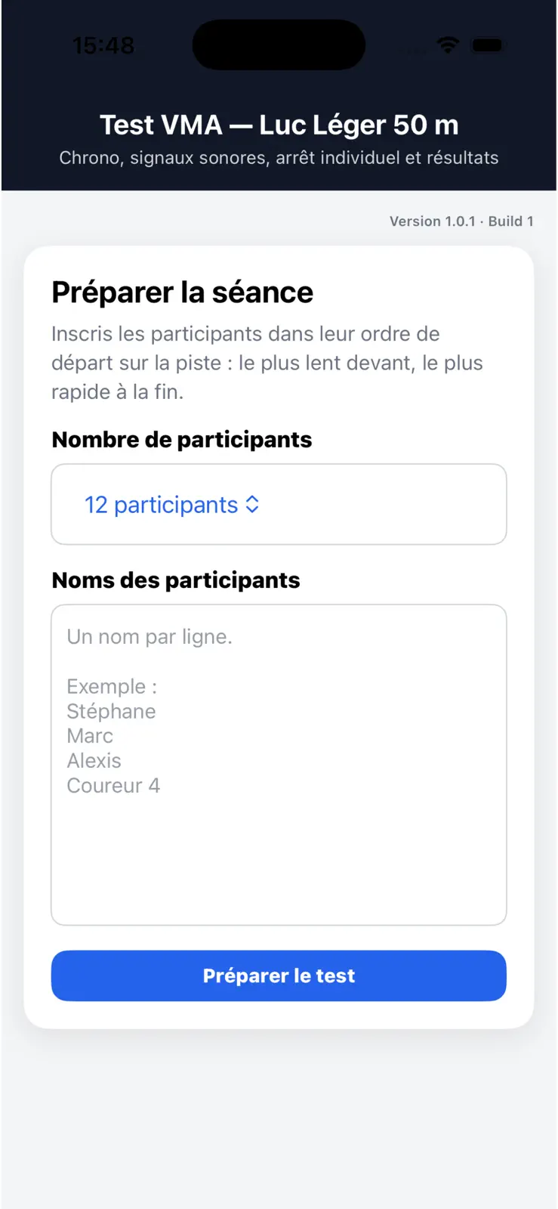The image size is (558, 1209).
Task: Tap the Noms des participants label
Action: tap(175, 580)
